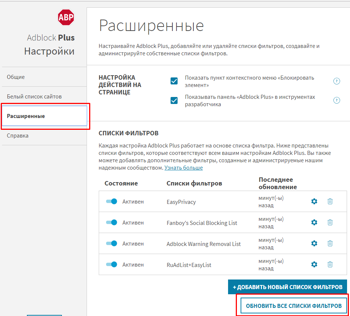Open settings gear for EasyPrivacy list
The image size is (350, 316).
[x=314, y=201]
